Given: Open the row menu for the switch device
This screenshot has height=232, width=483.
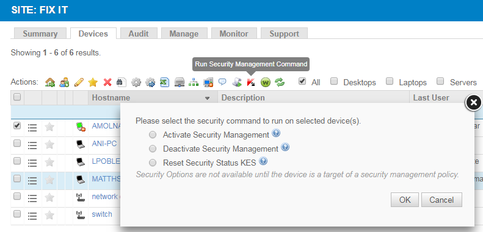Looking at the screenshot, I should 32,216.
